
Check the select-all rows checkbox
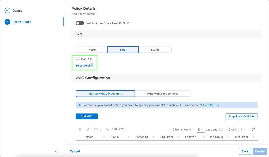80,137
